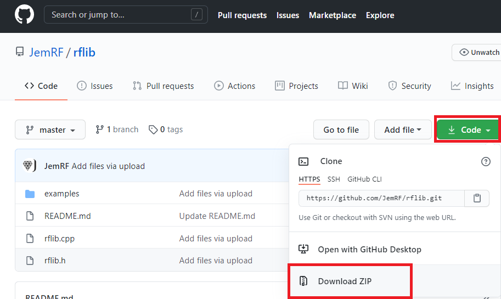Open the Update README.md commit message
Image resolution: width=501 pixels, height=299 pixels.
(x=217, y=216)
